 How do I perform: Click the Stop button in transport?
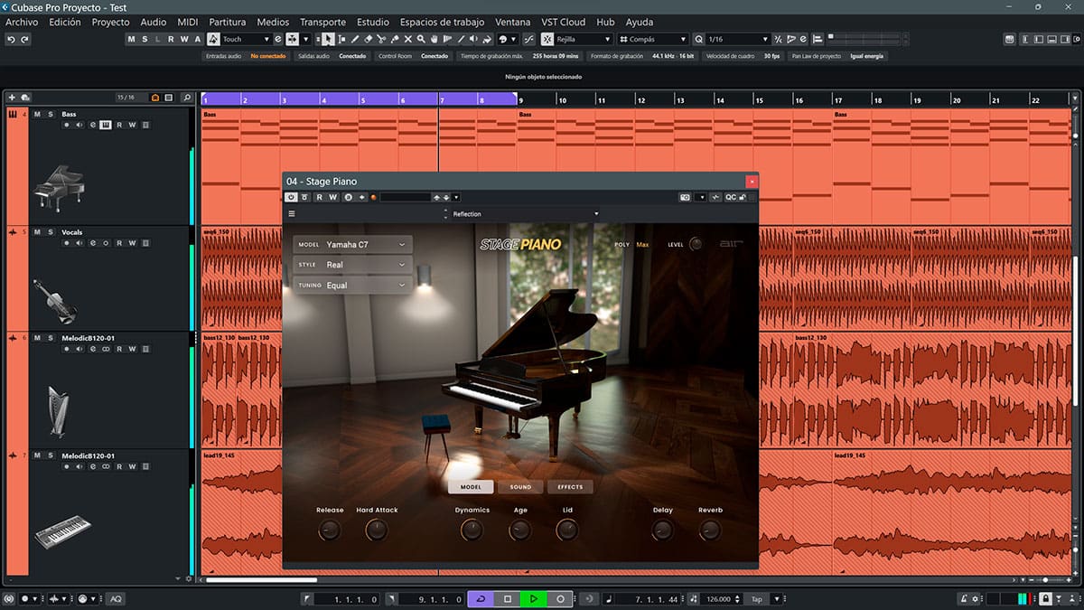click(x=508, y=598)
